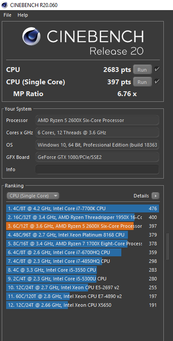
Task: Toggle the CPU test checkbox
Action: 157,69
